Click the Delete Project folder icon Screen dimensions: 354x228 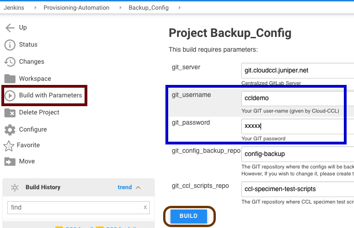pyautogui.click(x=10, y=113)
